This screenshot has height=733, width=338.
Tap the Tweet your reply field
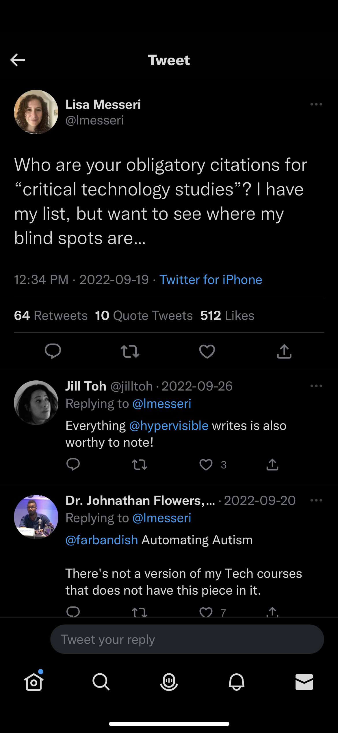pos(187,639)
